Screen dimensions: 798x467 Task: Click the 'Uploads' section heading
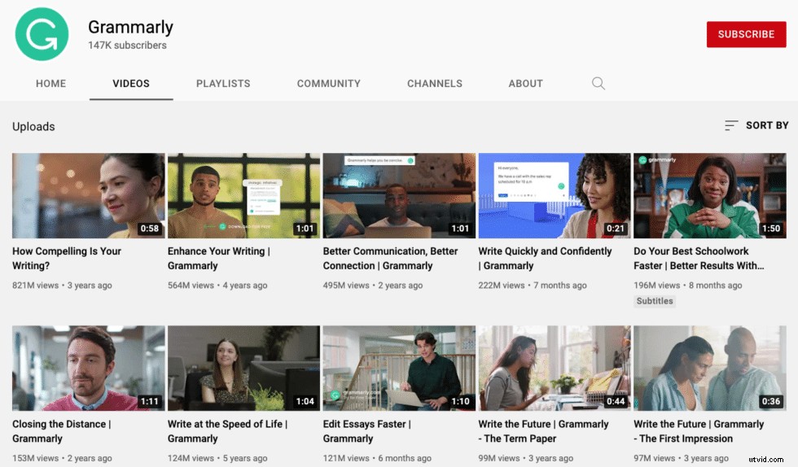[x=33, y=126]
